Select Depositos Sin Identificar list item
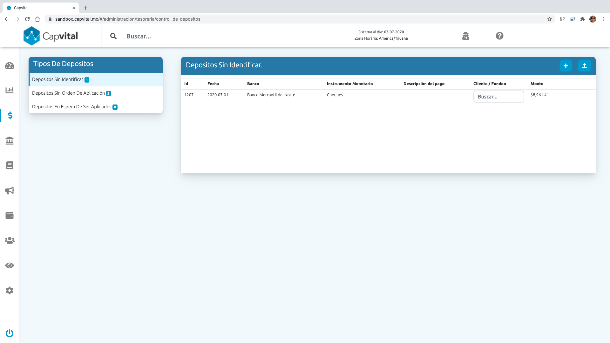This screenshot has height=343, width=610. (x=58, y=79)
